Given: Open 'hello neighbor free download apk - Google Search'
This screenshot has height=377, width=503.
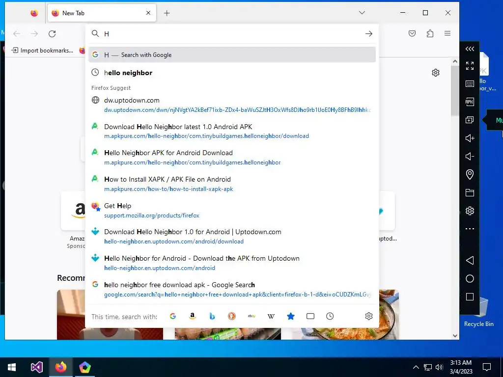Looking at the screenshot, I should pos(232,290).
